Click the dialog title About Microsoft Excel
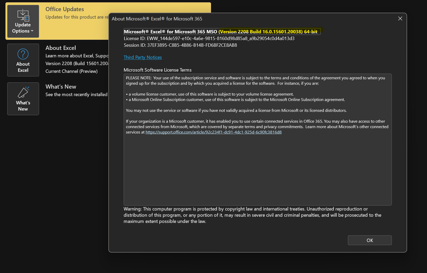Viewport: 427px width, 273px height. [x=157, y=19]
